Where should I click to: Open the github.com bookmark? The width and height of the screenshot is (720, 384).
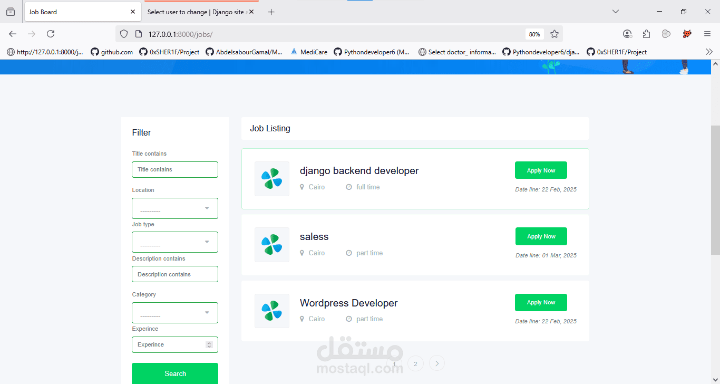(112, 52)
